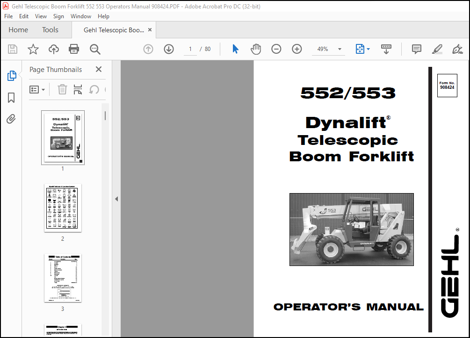The image size is (470, 338).
Task: Open the Attachments paperclip icon
Action: tap(11, 119)
